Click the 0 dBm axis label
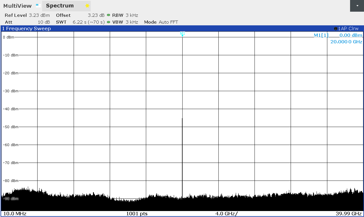Viewport: 364px width, 217px height. pyautogui.click(x=8, y=37)
